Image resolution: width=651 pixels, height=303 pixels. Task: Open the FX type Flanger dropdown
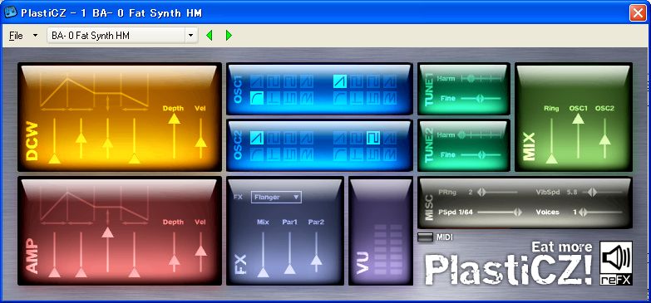(276, 198)
